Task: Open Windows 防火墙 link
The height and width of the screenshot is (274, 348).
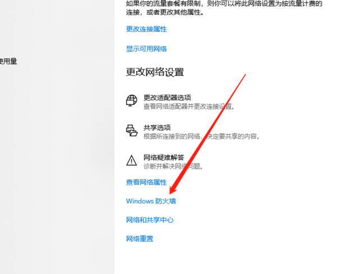Action: [151, 201]
